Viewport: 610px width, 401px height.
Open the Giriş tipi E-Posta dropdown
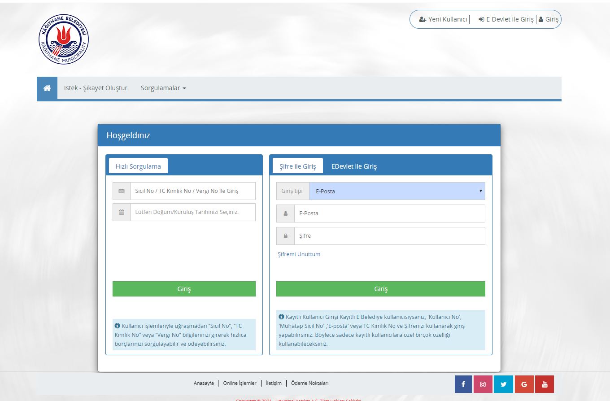coord(397,191)
